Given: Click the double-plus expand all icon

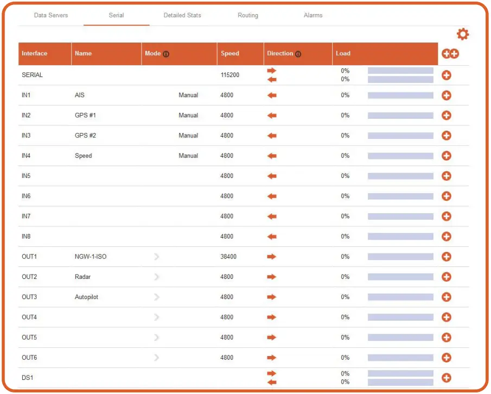Looking at the screenshot, I should [450, 54].
